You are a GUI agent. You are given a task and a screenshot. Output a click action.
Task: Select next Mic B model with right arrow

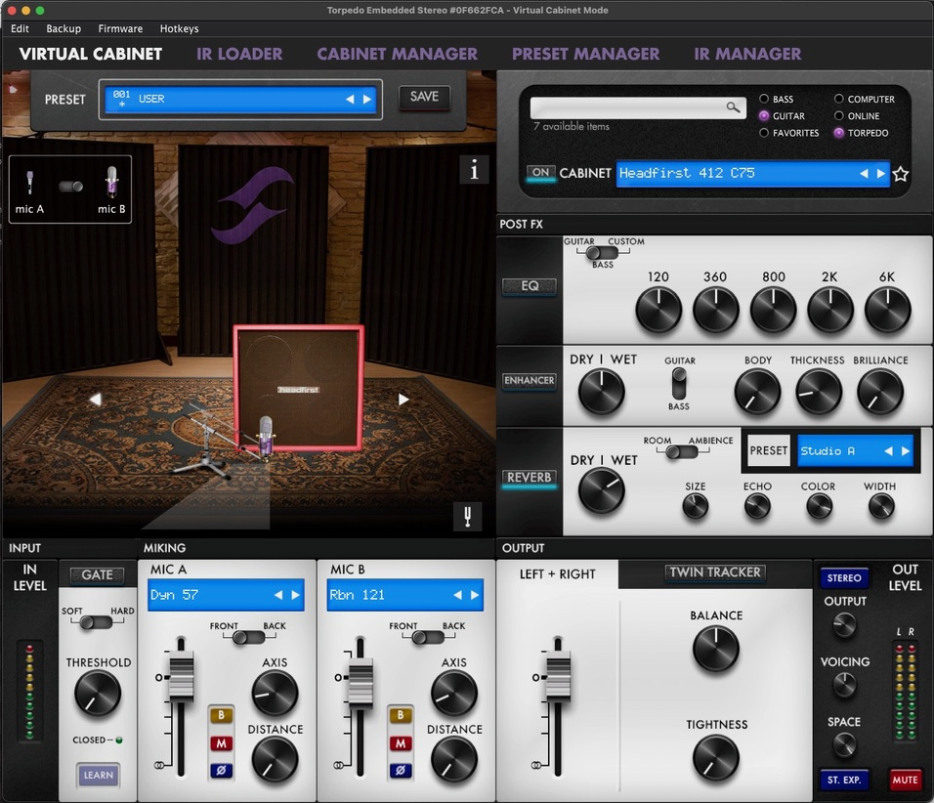475,595
